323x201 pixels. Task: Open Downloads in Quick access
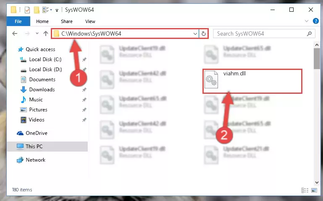pos(42,90)
